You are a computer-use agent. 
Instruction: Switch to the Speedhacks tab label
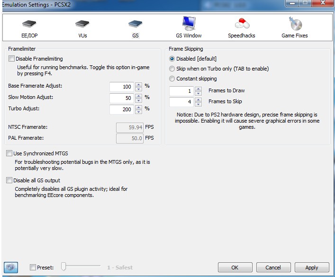click(x=242, y=36)
